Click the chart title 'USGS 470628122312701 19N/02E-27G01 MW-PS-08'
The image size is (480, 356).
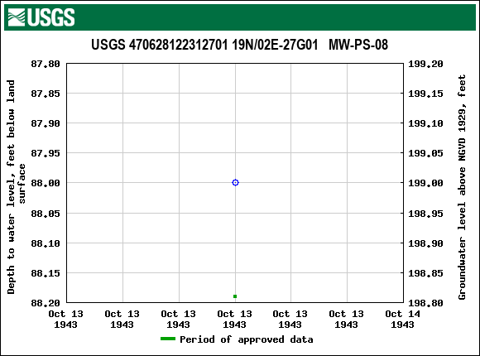coord(240,45)
